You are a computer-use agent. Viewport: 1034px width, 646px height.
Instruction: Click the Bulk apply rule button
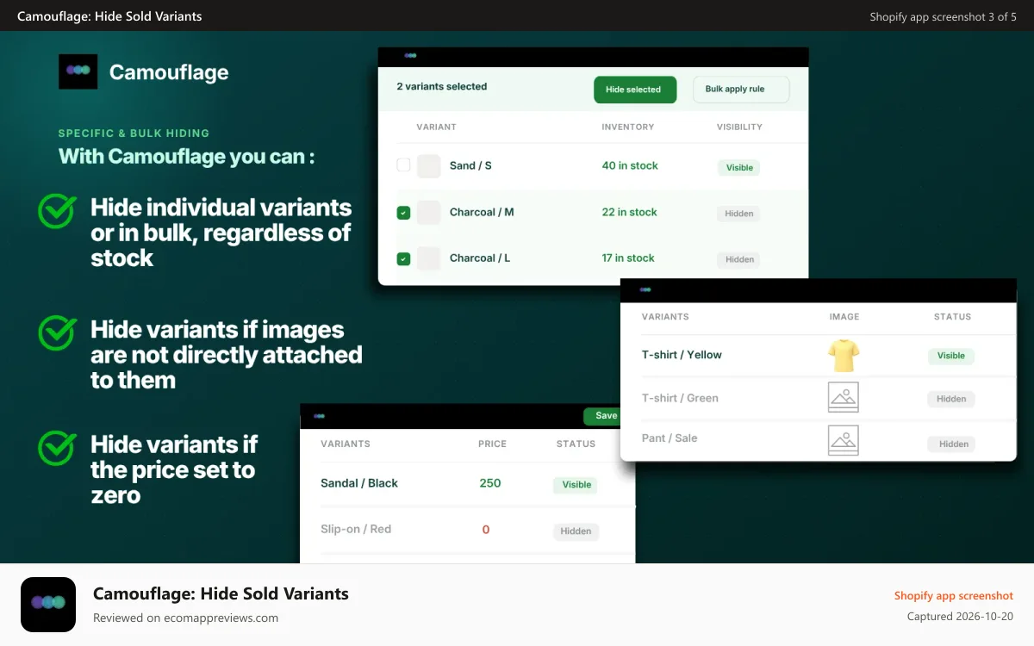pyautogui.click(x=741, y=90)
